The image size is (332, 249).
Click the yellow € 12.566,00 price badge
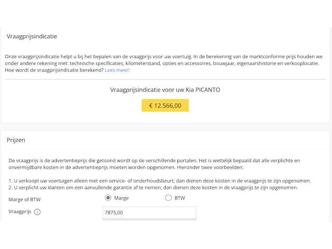[x=165, y=106]
